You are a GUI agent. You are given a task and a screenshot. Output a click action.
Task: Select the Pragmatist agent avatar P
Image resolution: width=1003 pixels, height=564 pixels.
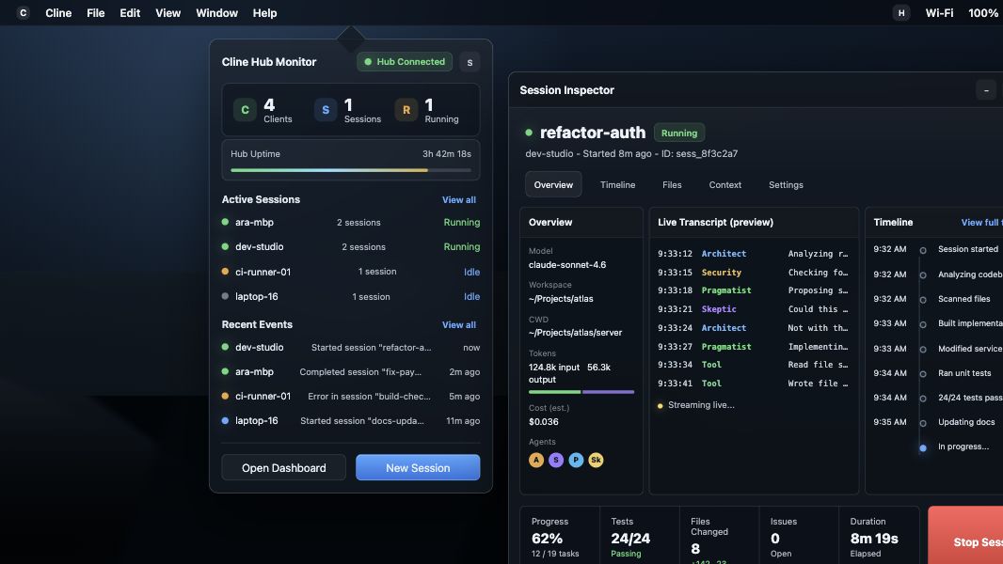coord(576,460)
